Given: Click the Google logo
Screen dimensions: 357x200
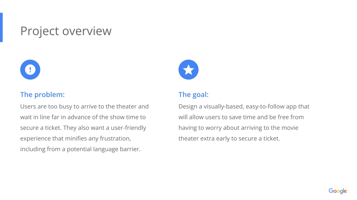Looking at the screenshot, I should pyautogui.click(x=337, y=191).
